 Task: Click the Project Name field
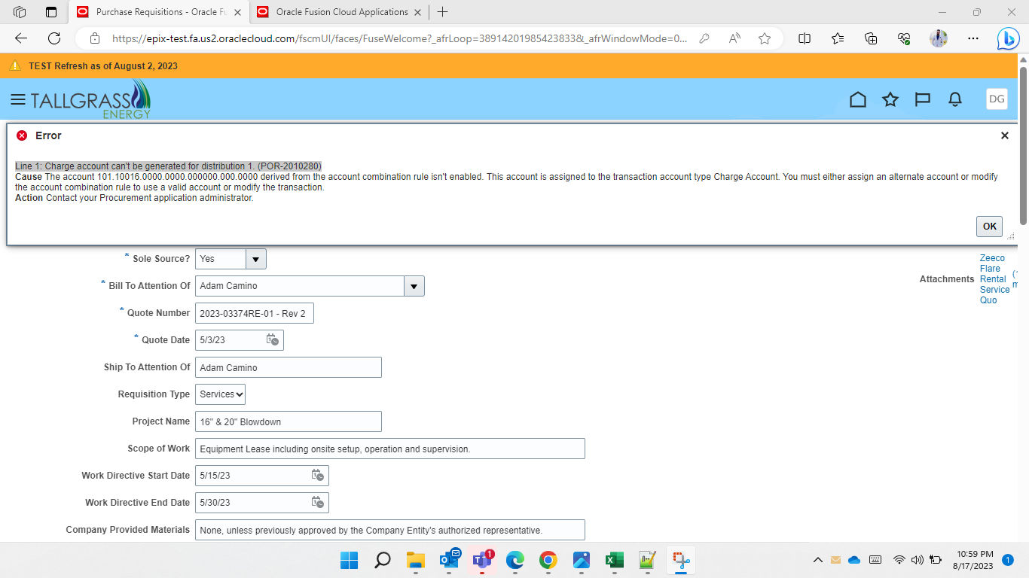[x=289, y=421]
